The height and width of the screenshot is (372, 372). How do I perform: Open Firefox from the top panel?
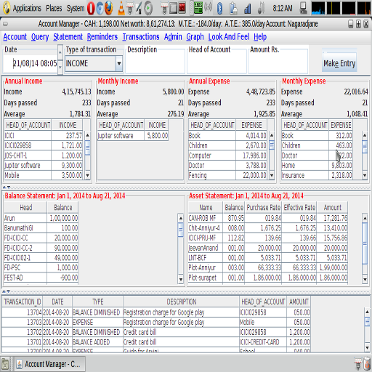109,8
